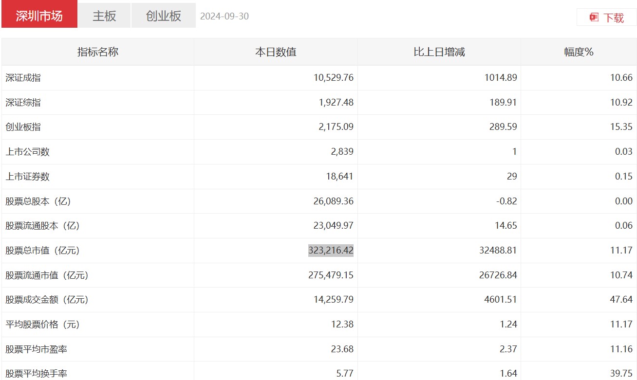The image size is (637, 380).
Task: Switch to the 深圳市场 tab
Action: click(39, 16)
